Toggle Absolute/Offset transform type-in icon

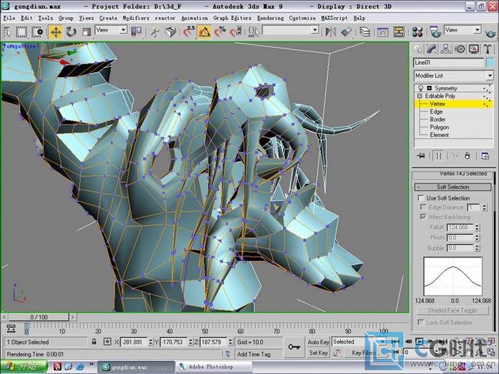pos(107,342)
